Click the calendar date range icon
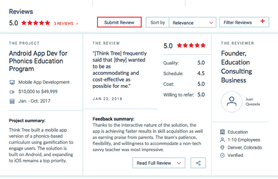The height and width of the screenshot is (179, 278). [12, 101]
